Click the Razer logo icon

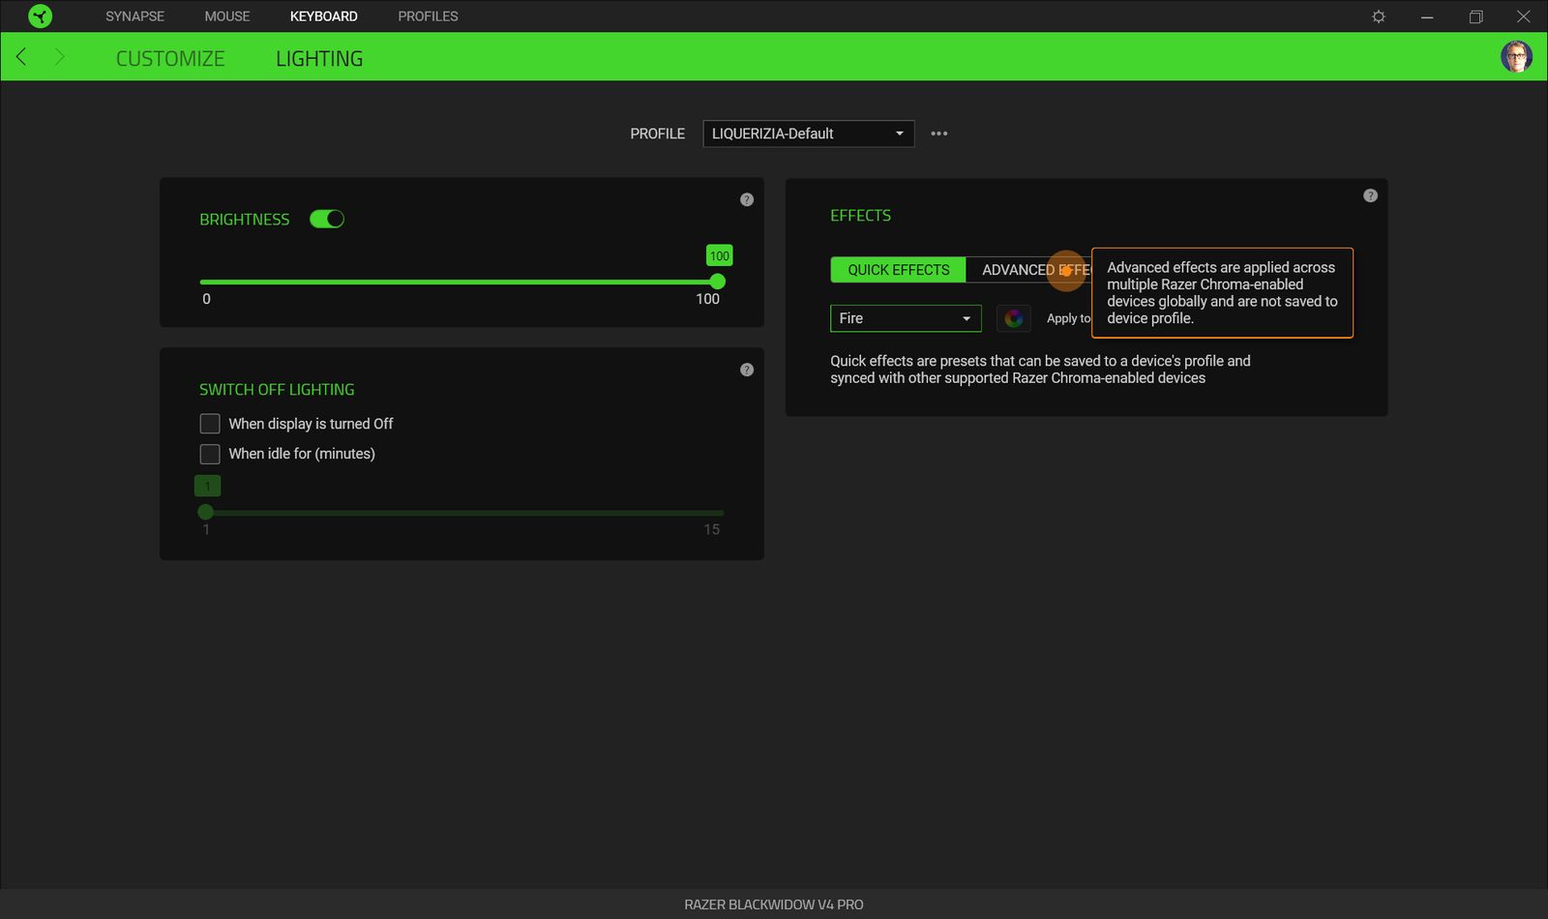click(x=40, y=16)
